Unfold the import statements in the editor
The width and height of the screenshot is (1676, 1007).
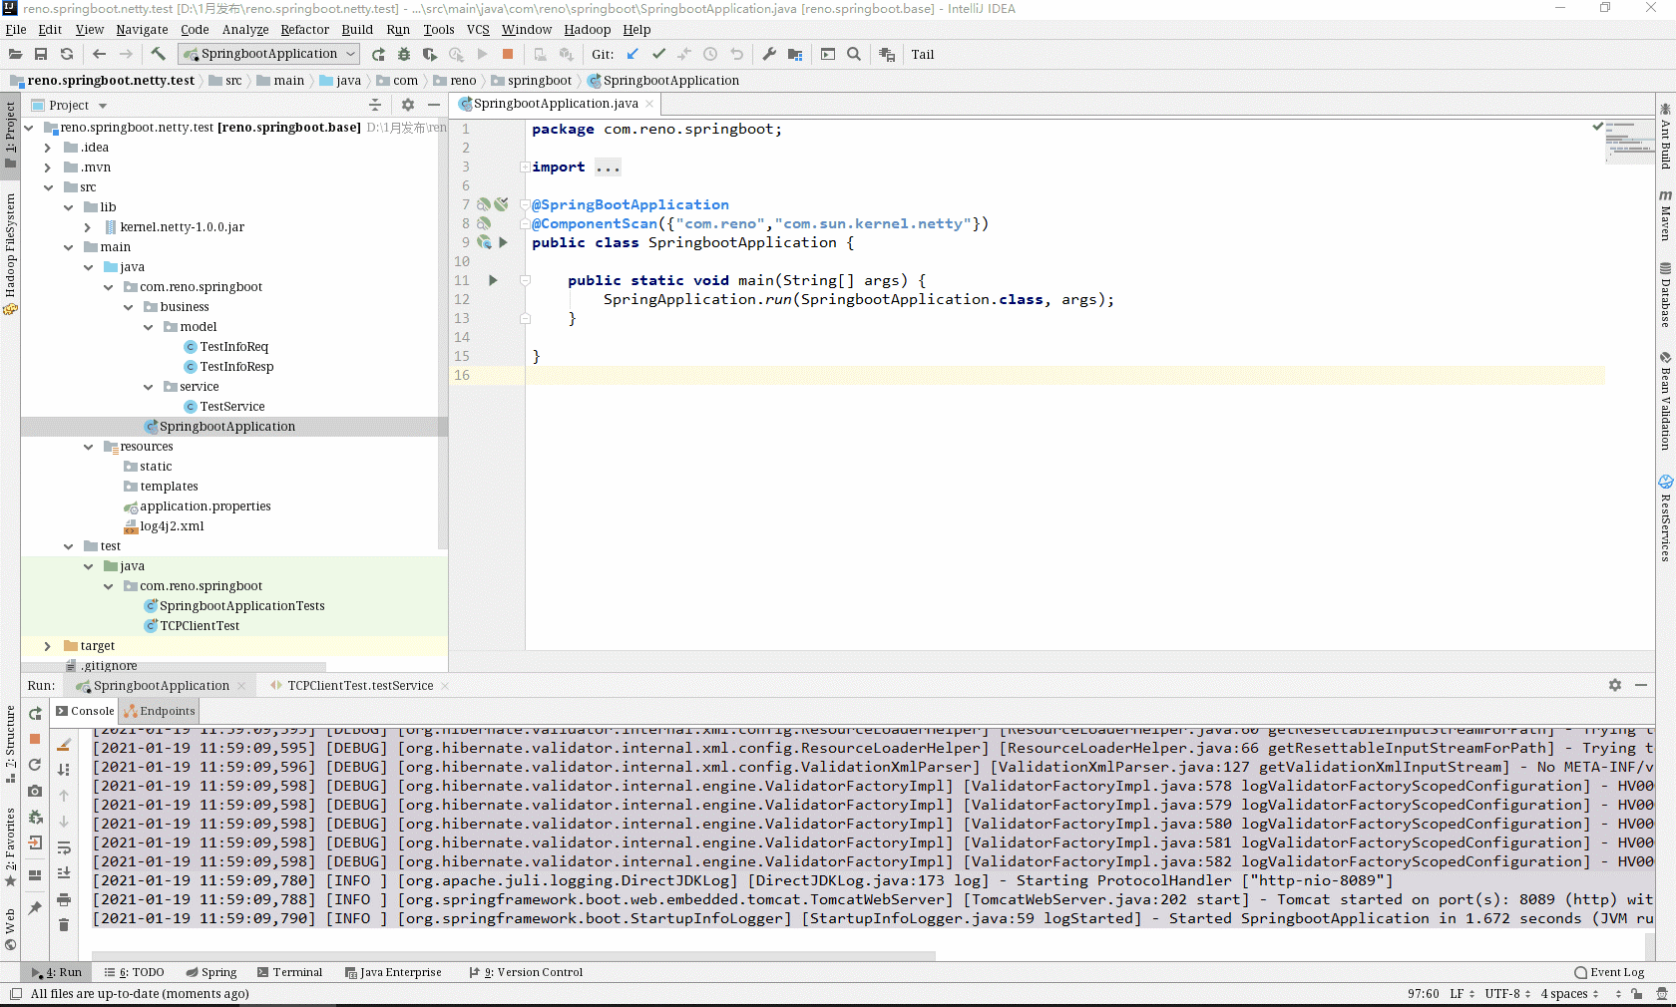525,168
